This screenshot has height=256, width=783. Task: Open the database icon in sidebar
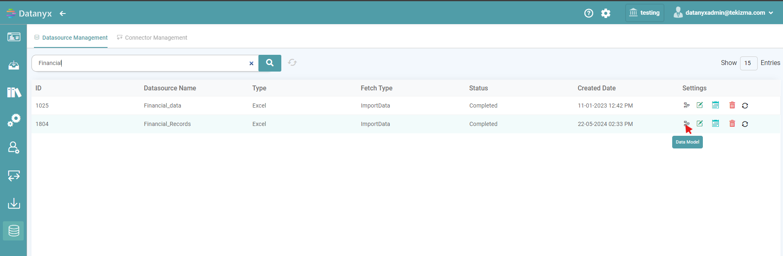tap(13, 231)
